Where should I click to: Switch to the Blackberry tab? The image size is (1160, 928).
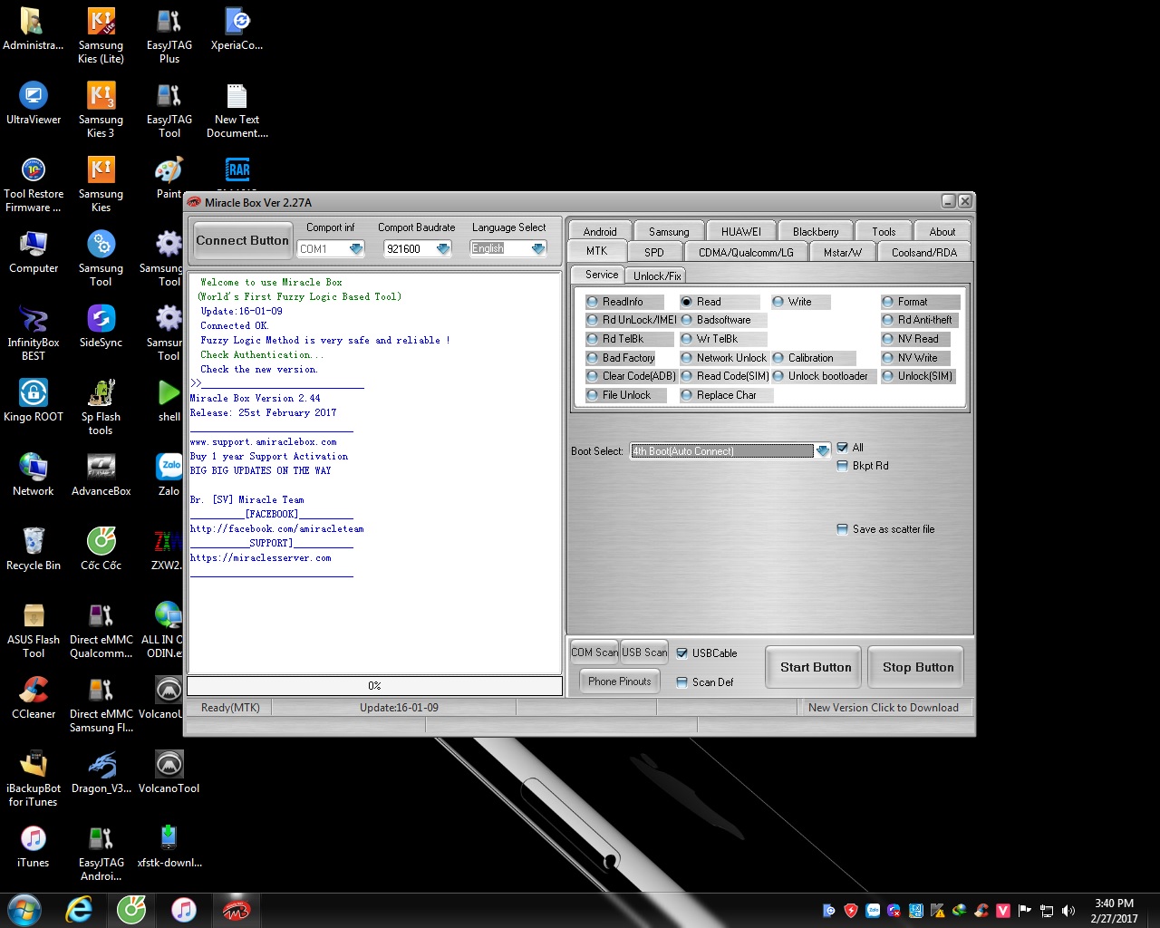click(816, 232)
